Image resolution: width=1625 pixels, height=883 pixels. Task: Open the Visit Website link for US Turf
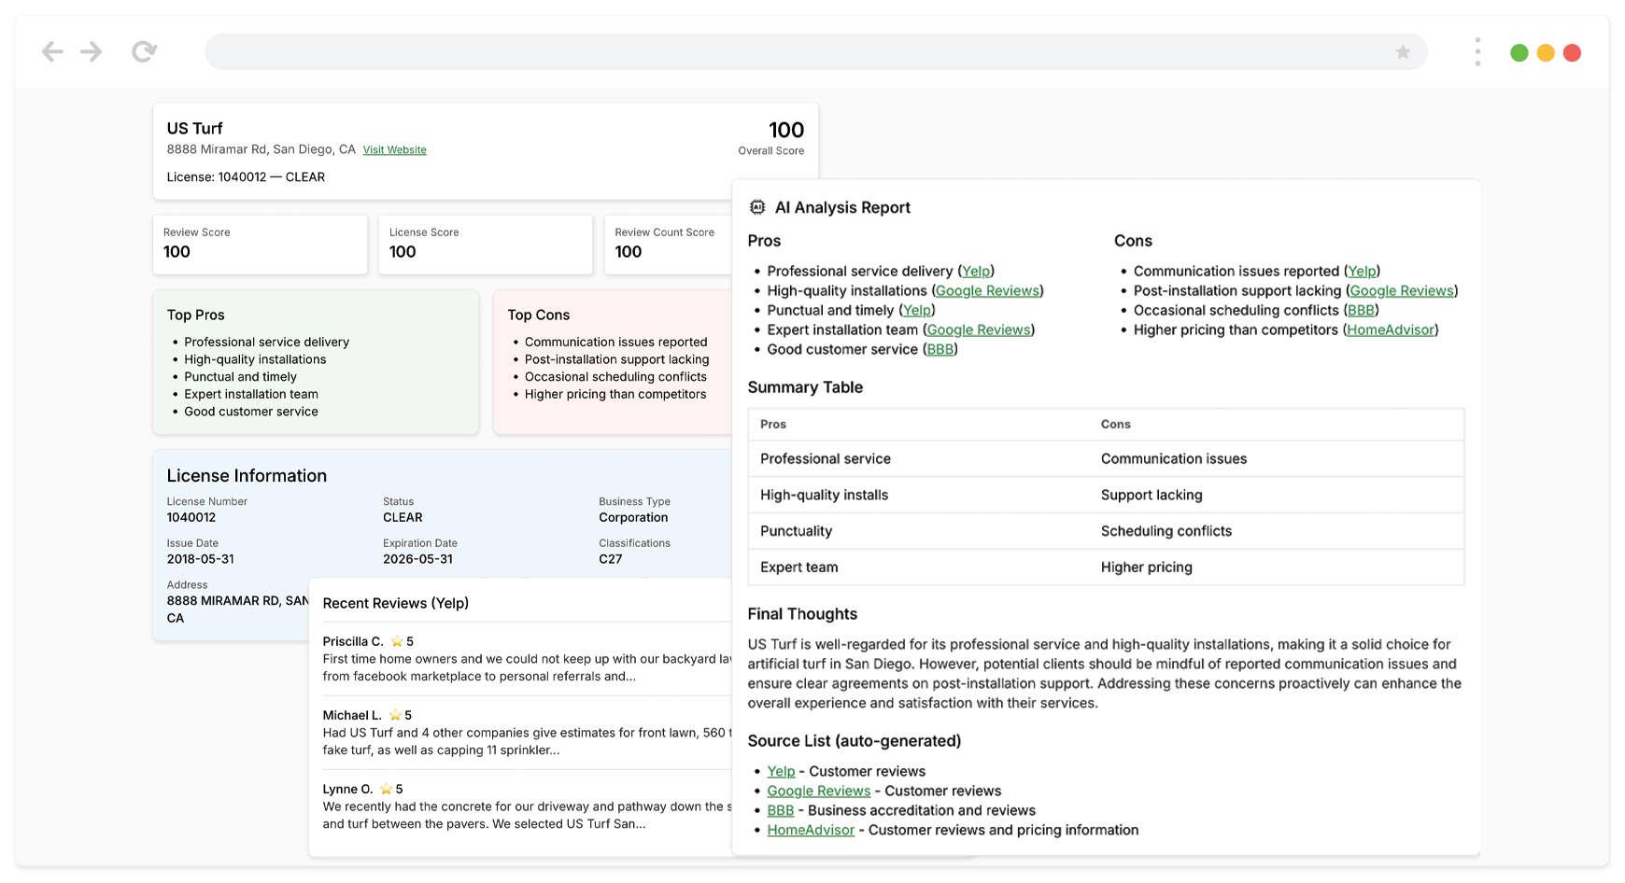pos(394,149)
